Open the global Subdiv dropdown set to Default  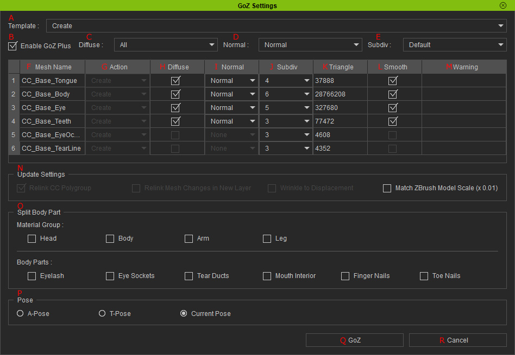455,45
